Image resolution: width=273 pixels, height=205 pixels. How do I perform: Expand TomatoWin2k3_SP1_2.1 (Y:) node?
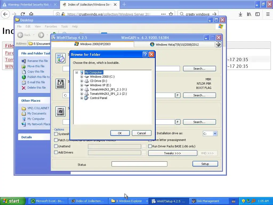pos(82,89)
